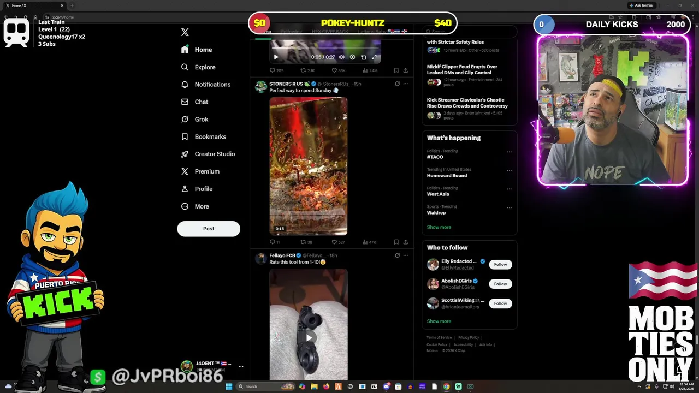Like the STONERS R US post with 527 likes
Screen dimensions: 699x393
tap(338, 242)
